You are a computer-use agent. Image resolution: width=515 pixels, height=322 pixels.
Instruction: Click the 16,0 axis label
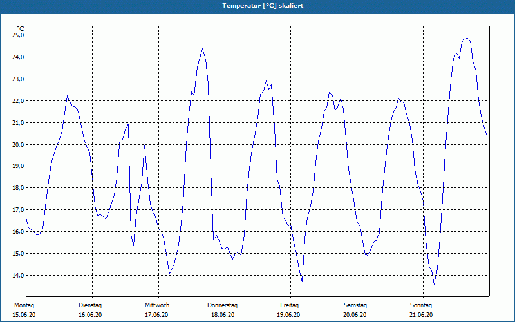[18, 232]
